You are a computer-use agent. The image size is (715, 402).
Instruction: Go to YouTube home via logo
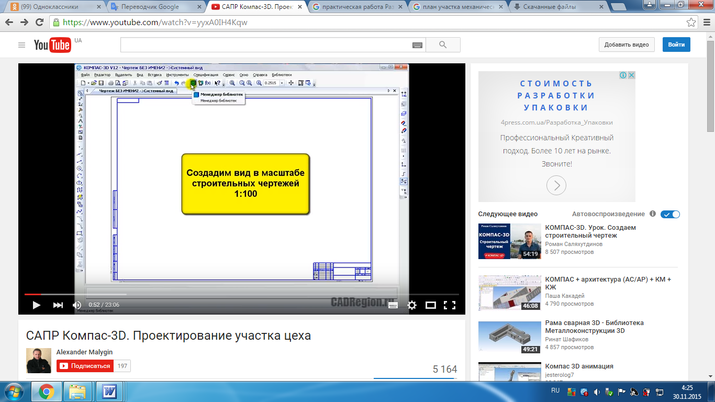click(x=52, y=45)
